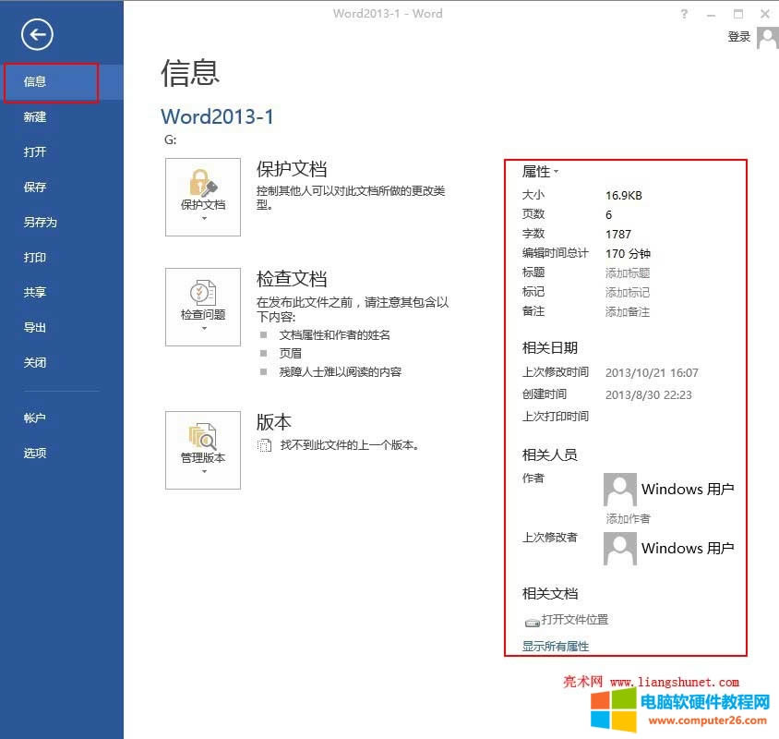Click the Manage Versions icon (管理版本)
Screen dimensions: 779x739
pyautogui.click(x=203, y=438)
